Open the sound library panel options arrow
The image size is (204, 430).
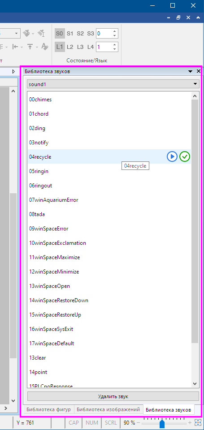pyautogui.click(x=190, y=71)
